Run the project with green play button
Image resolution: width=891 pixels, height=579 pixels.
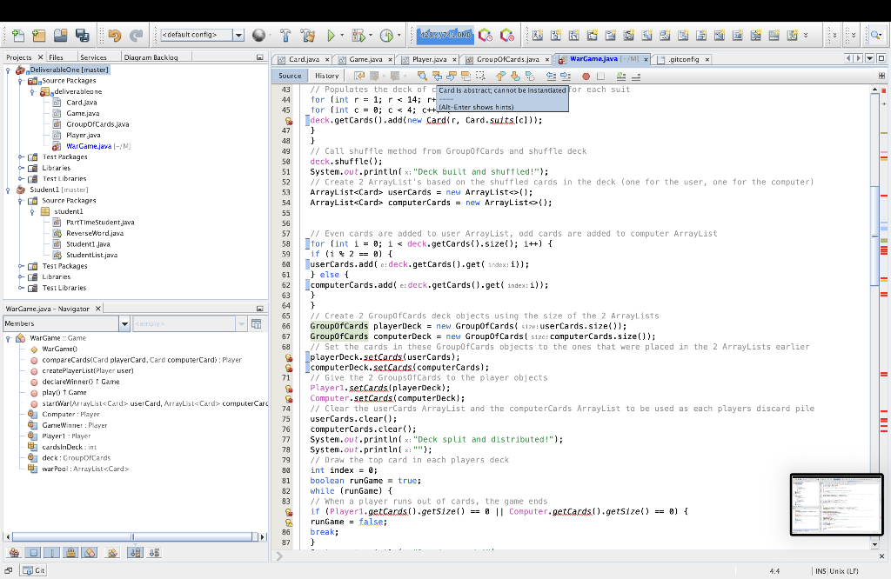331,36
